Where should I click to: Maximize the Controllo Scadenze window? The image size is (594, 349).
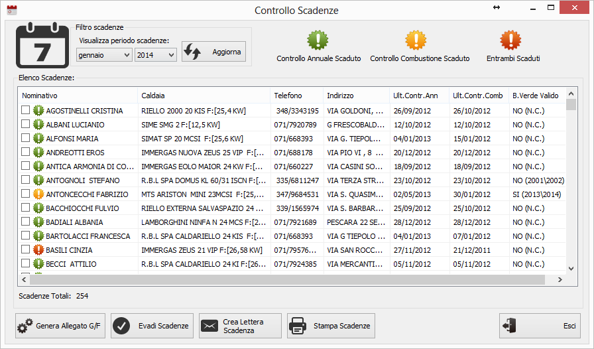point(551,7)
